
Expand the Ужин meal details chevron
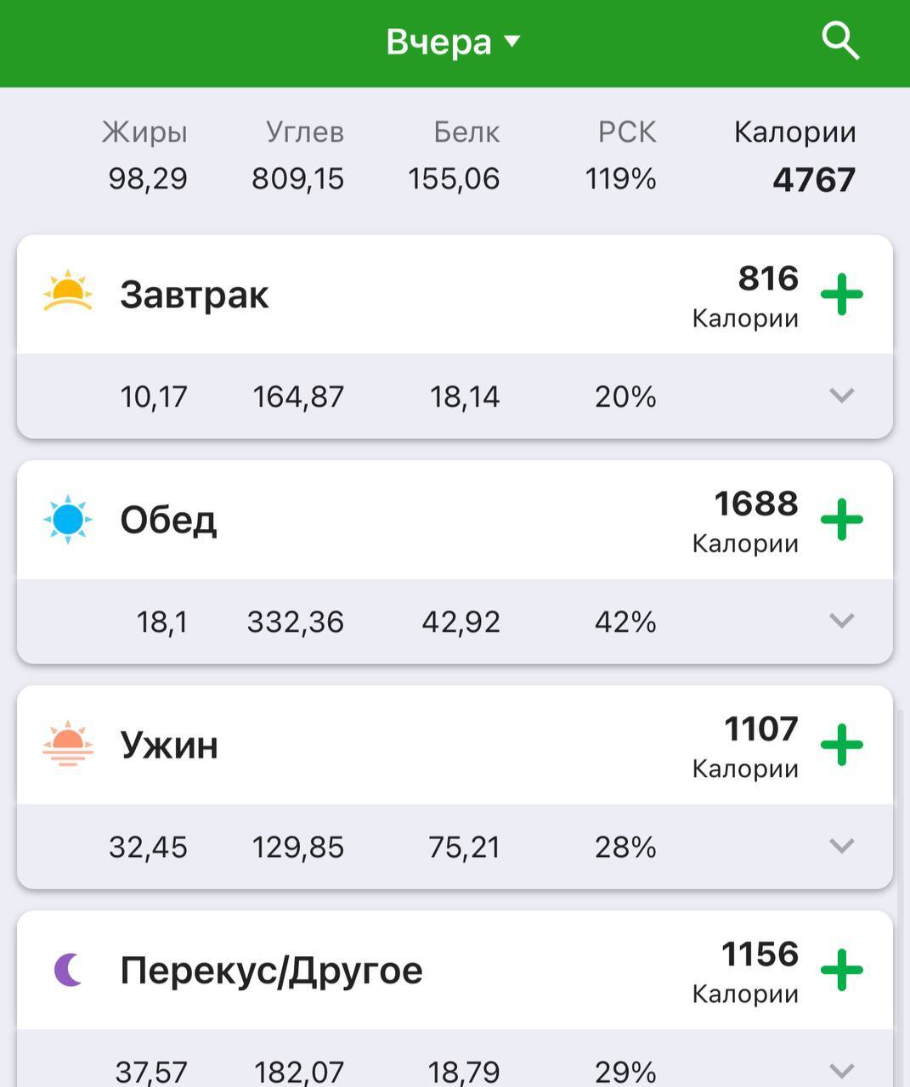(841, 846)
